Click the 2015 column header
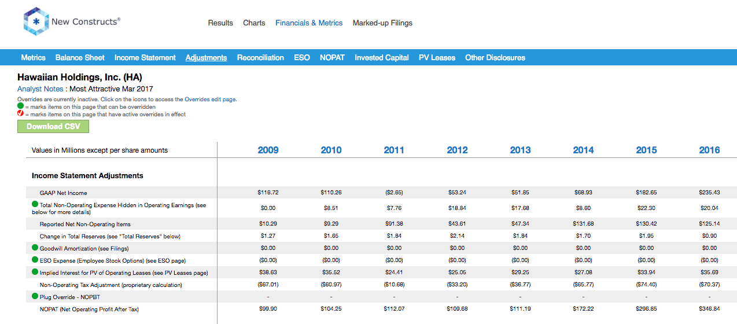 646,150
